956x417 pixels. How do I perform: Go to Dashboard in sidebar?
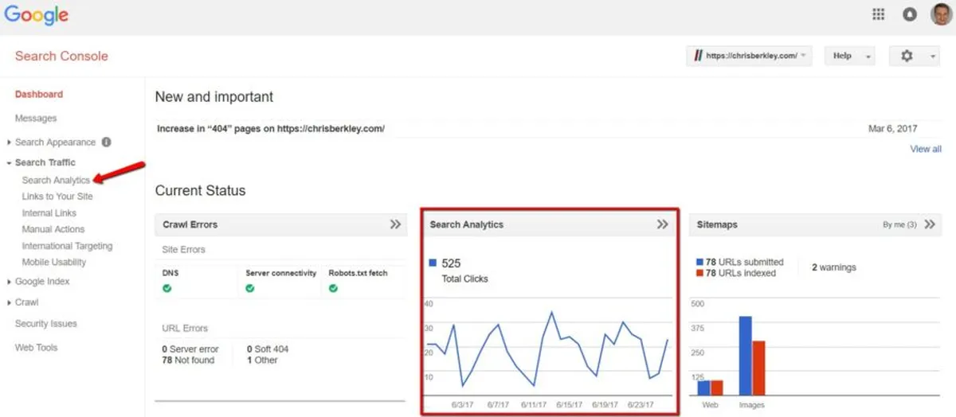tap(39, 95)
